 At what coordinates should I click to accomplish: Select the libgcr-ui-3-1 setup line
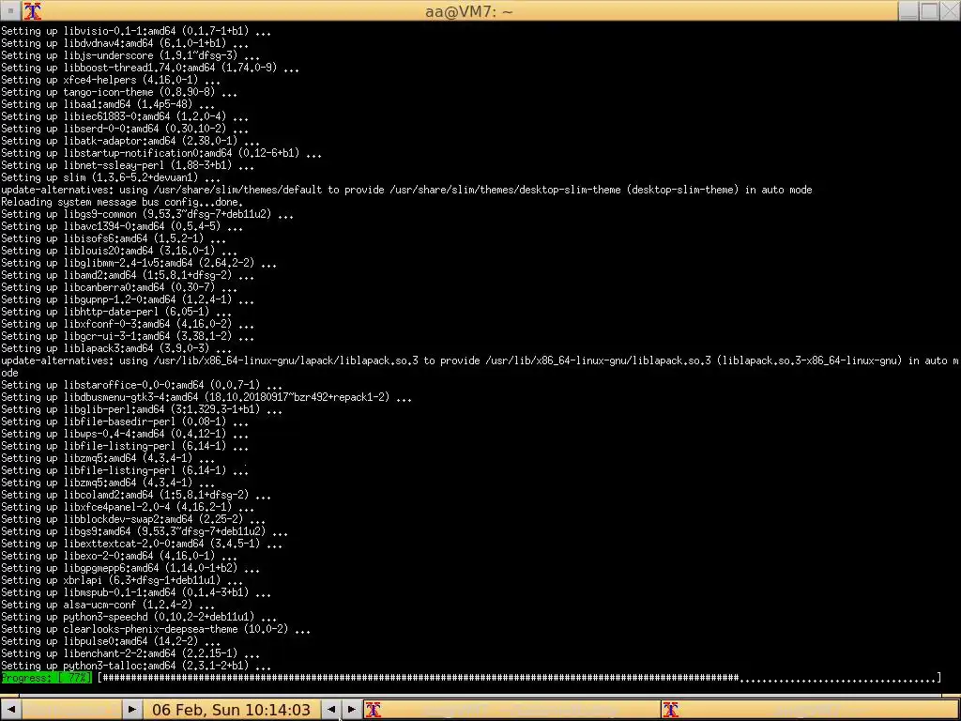click(x=128, y=337)
